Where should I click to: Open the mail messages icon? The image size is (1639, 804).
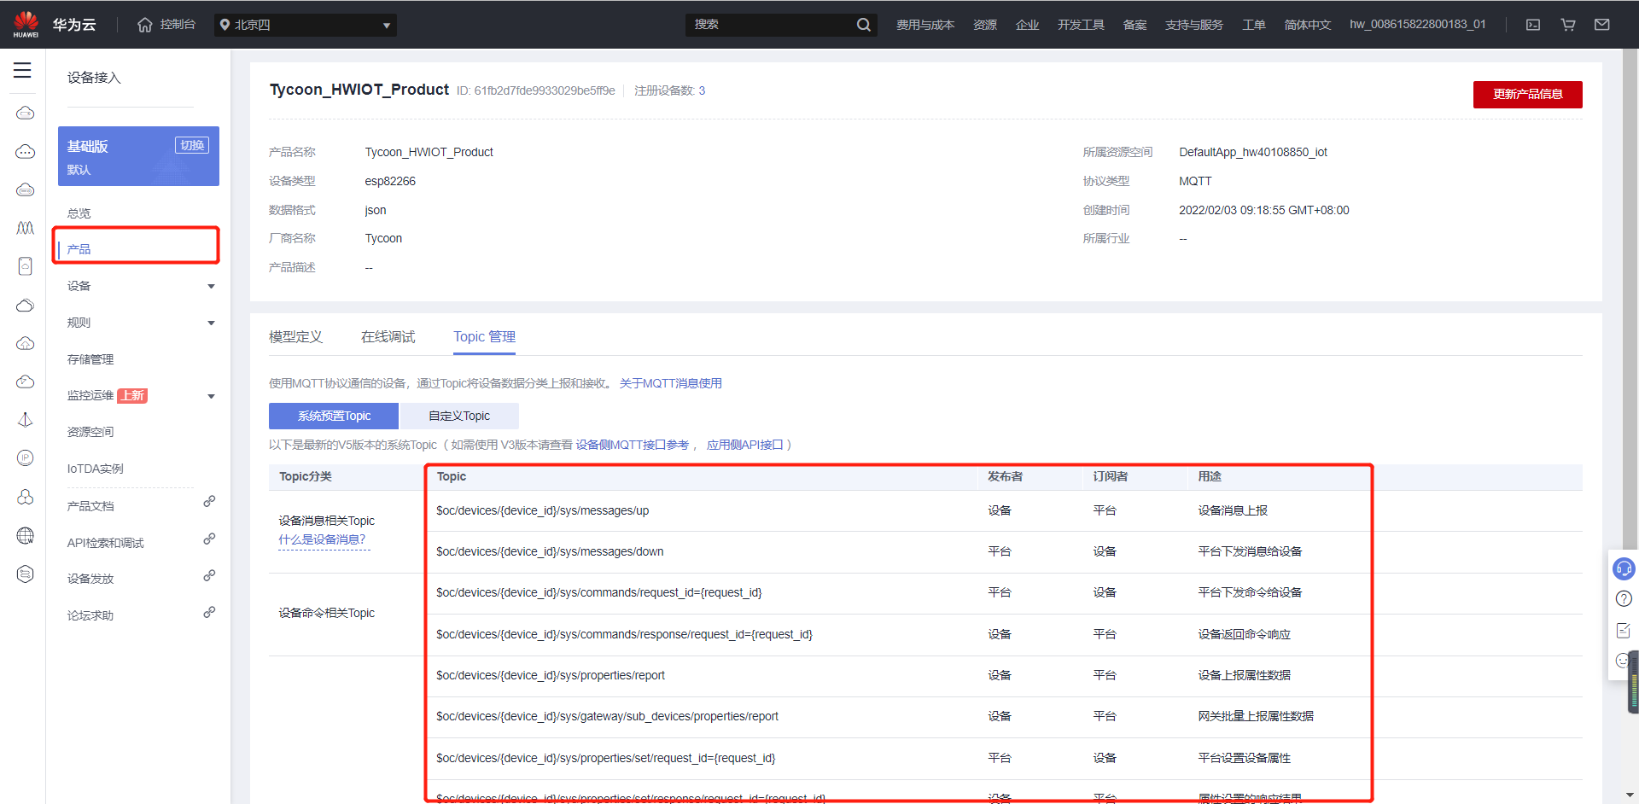pos(1602,25)
